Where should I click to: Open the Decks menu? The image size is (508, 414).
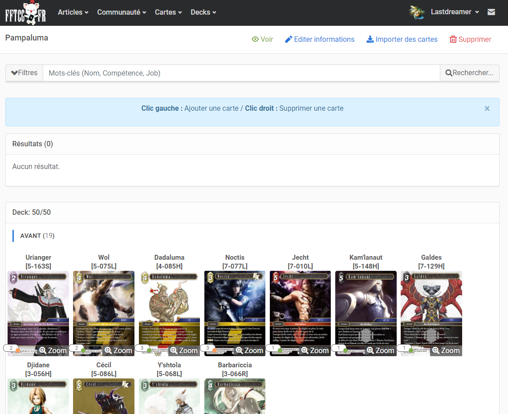click(x=203, y=12)
